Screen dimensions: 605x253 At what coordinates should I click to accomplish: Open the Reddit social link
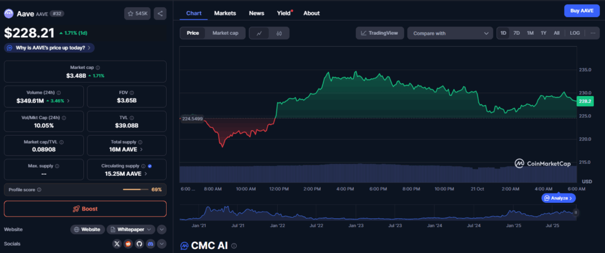pyautogui.click(x=128, y=244)
